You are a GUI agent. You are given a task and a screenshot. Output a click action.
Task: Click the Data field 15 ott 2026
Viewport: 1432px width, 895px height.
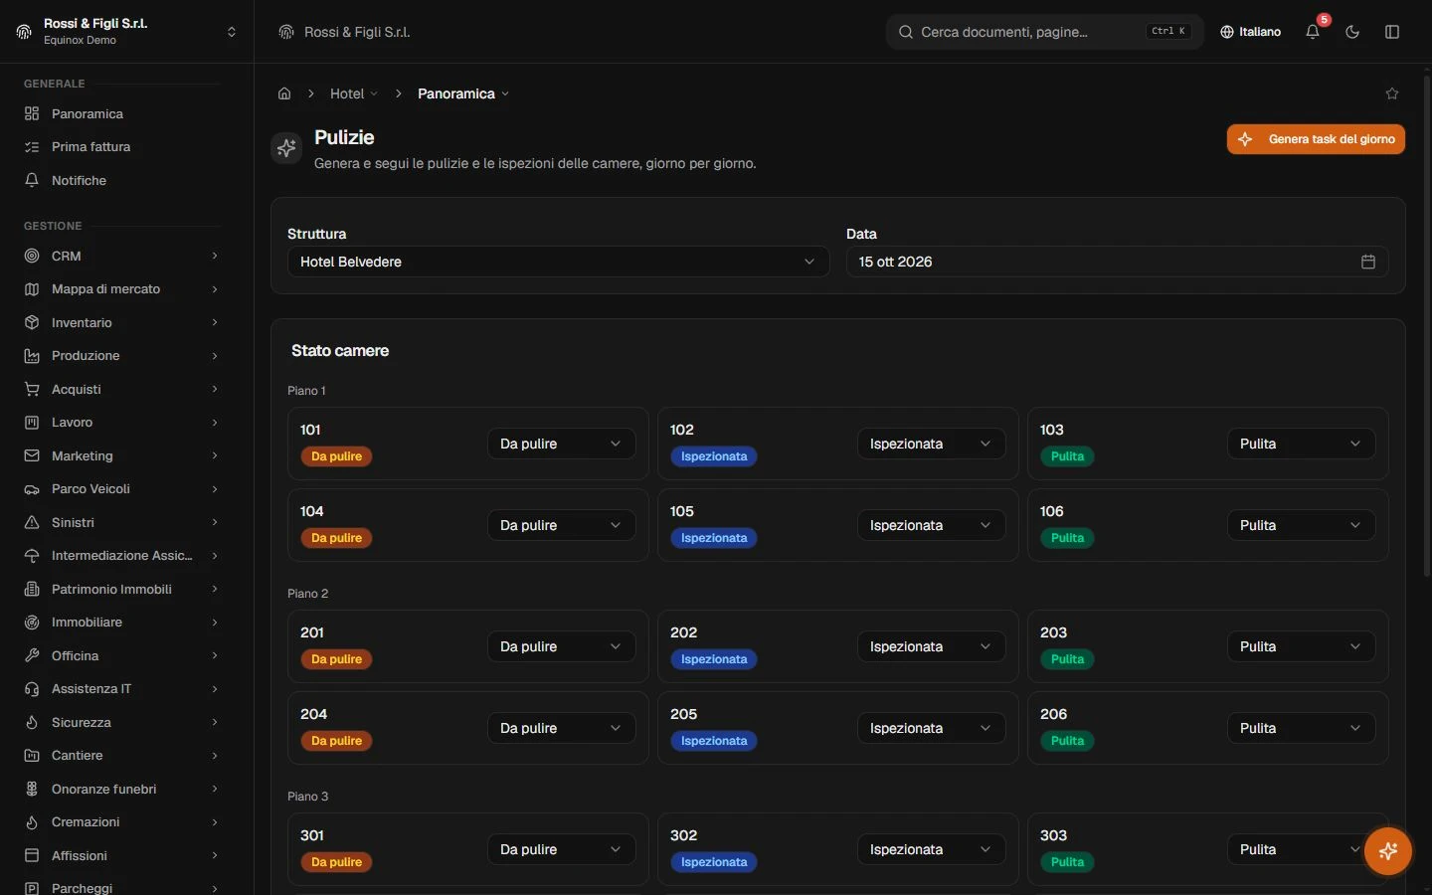(1117, 262)
